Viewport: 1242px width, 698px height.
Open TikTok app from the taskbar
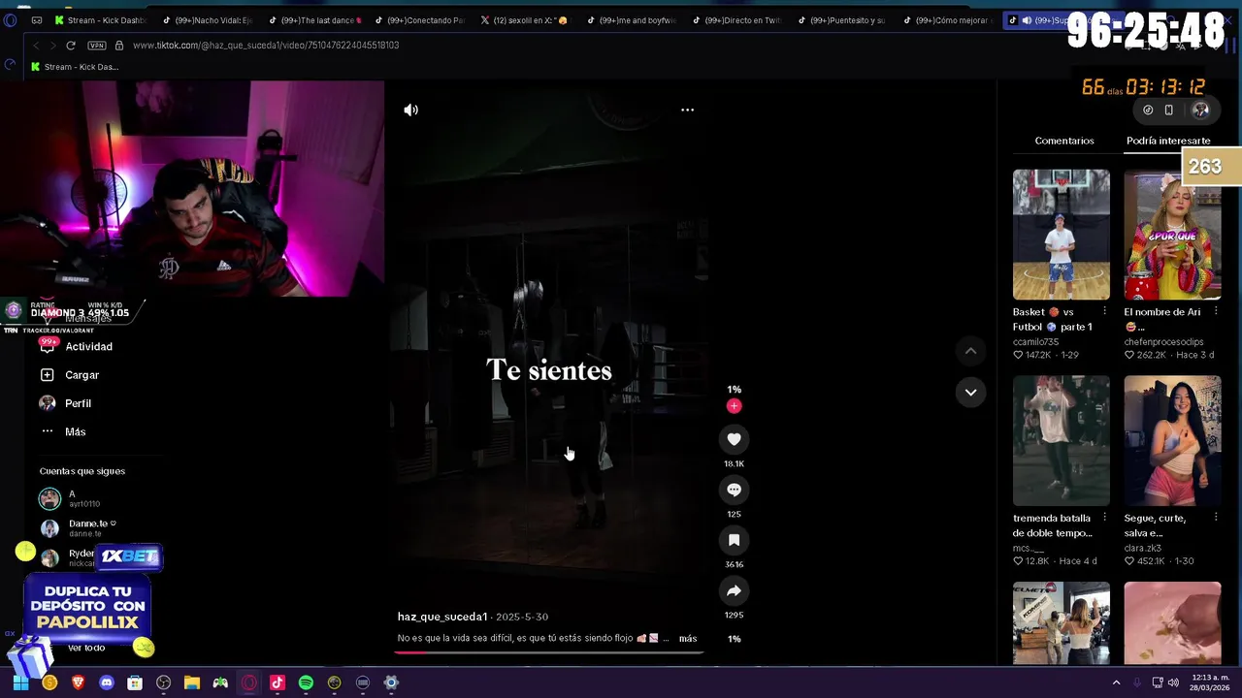click(x=278, y=683)
